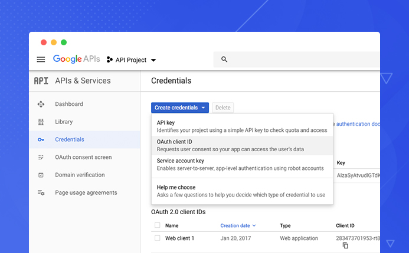The width and height of the screenshot is (409, 253).
Task: Click the Page usage agreements icon
Action: (x=41, y=192)
